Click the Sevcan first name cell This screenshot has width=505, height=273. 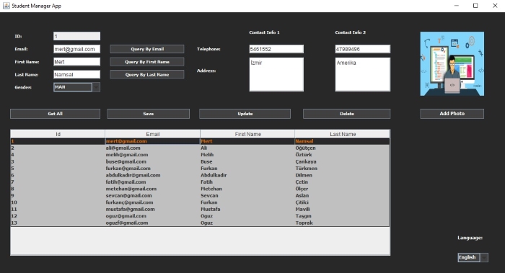click(x=247, y=195)
